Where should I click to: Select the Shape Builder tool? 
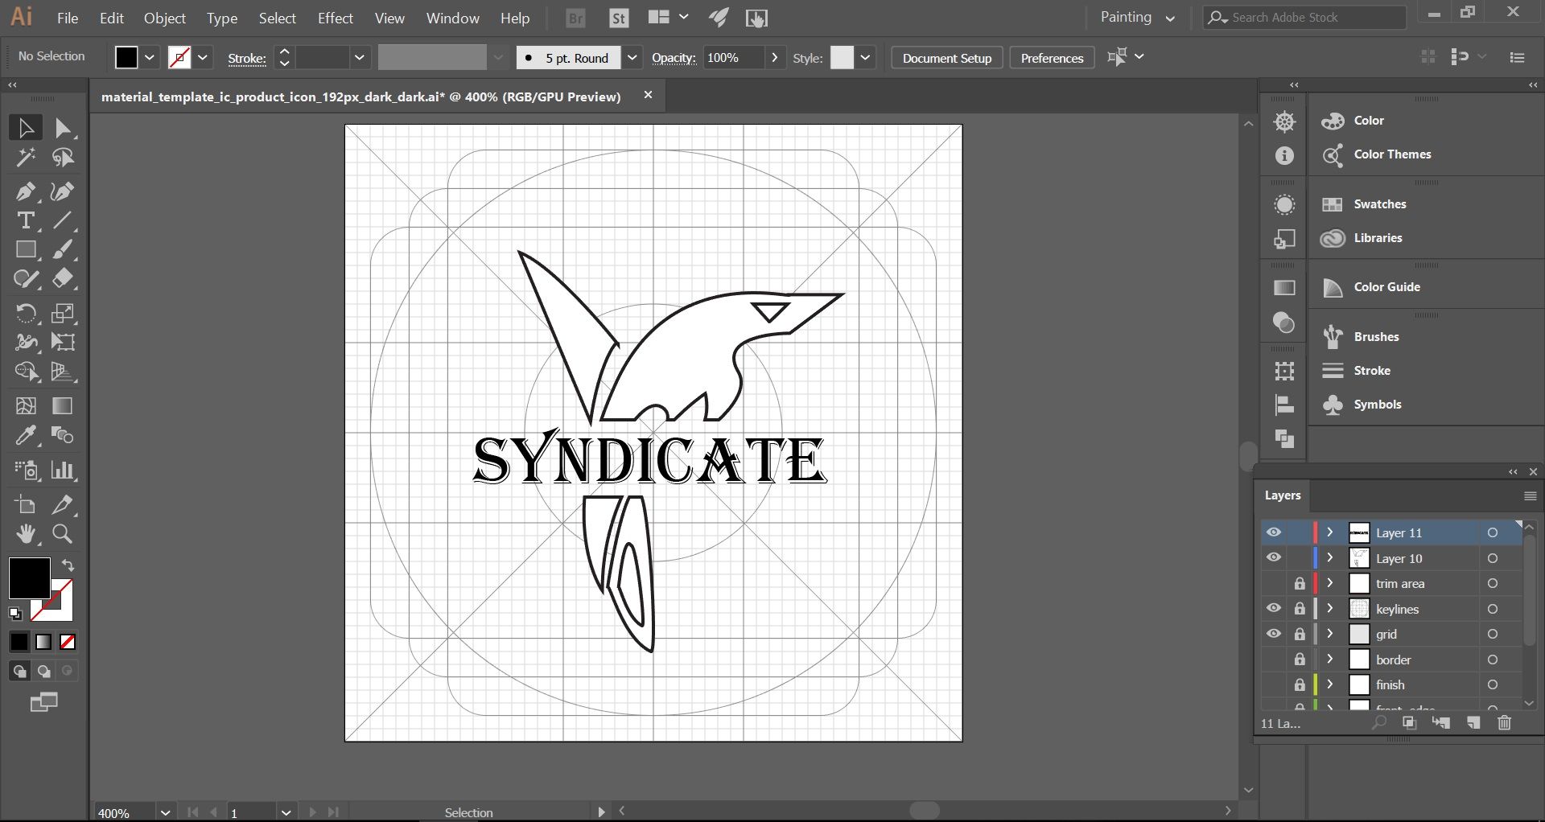26,372
